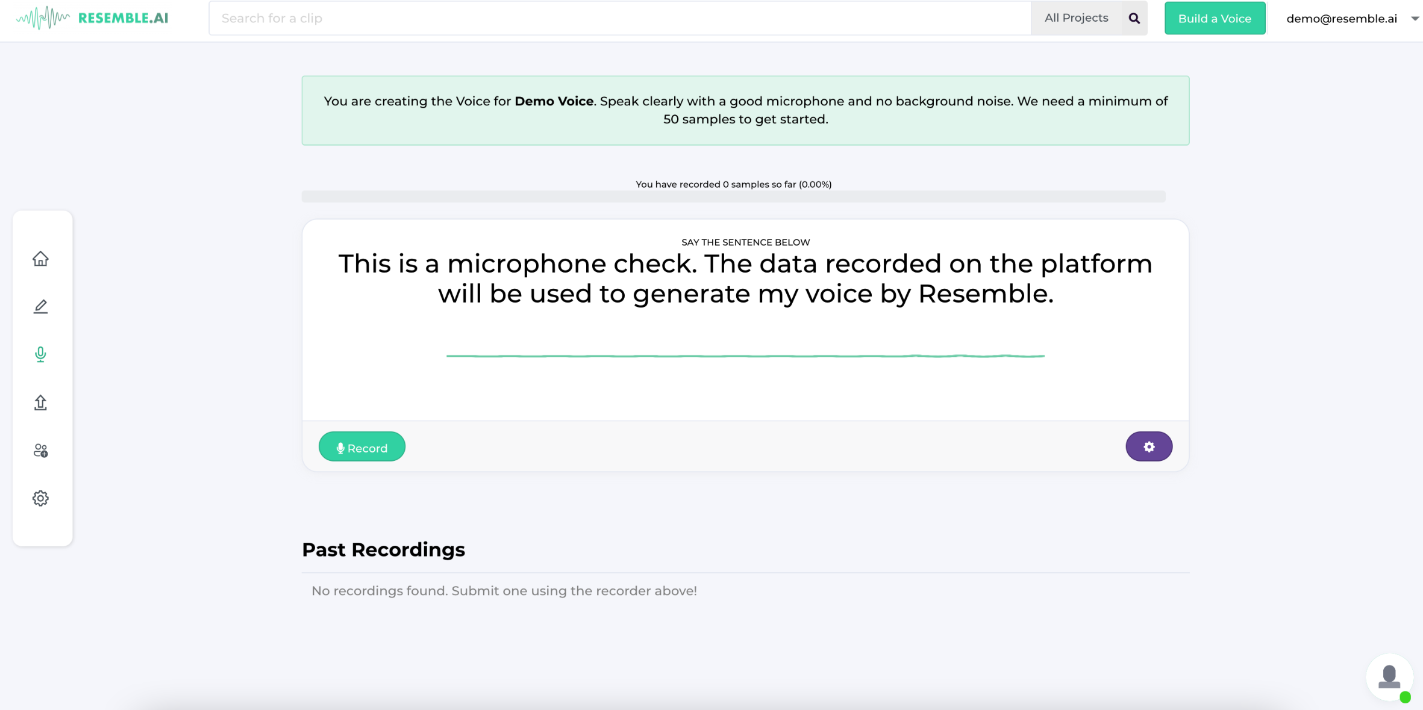Click the Build a Voice button
The height and width of the screenshot is (710, 1423).
pos(1214,18)
